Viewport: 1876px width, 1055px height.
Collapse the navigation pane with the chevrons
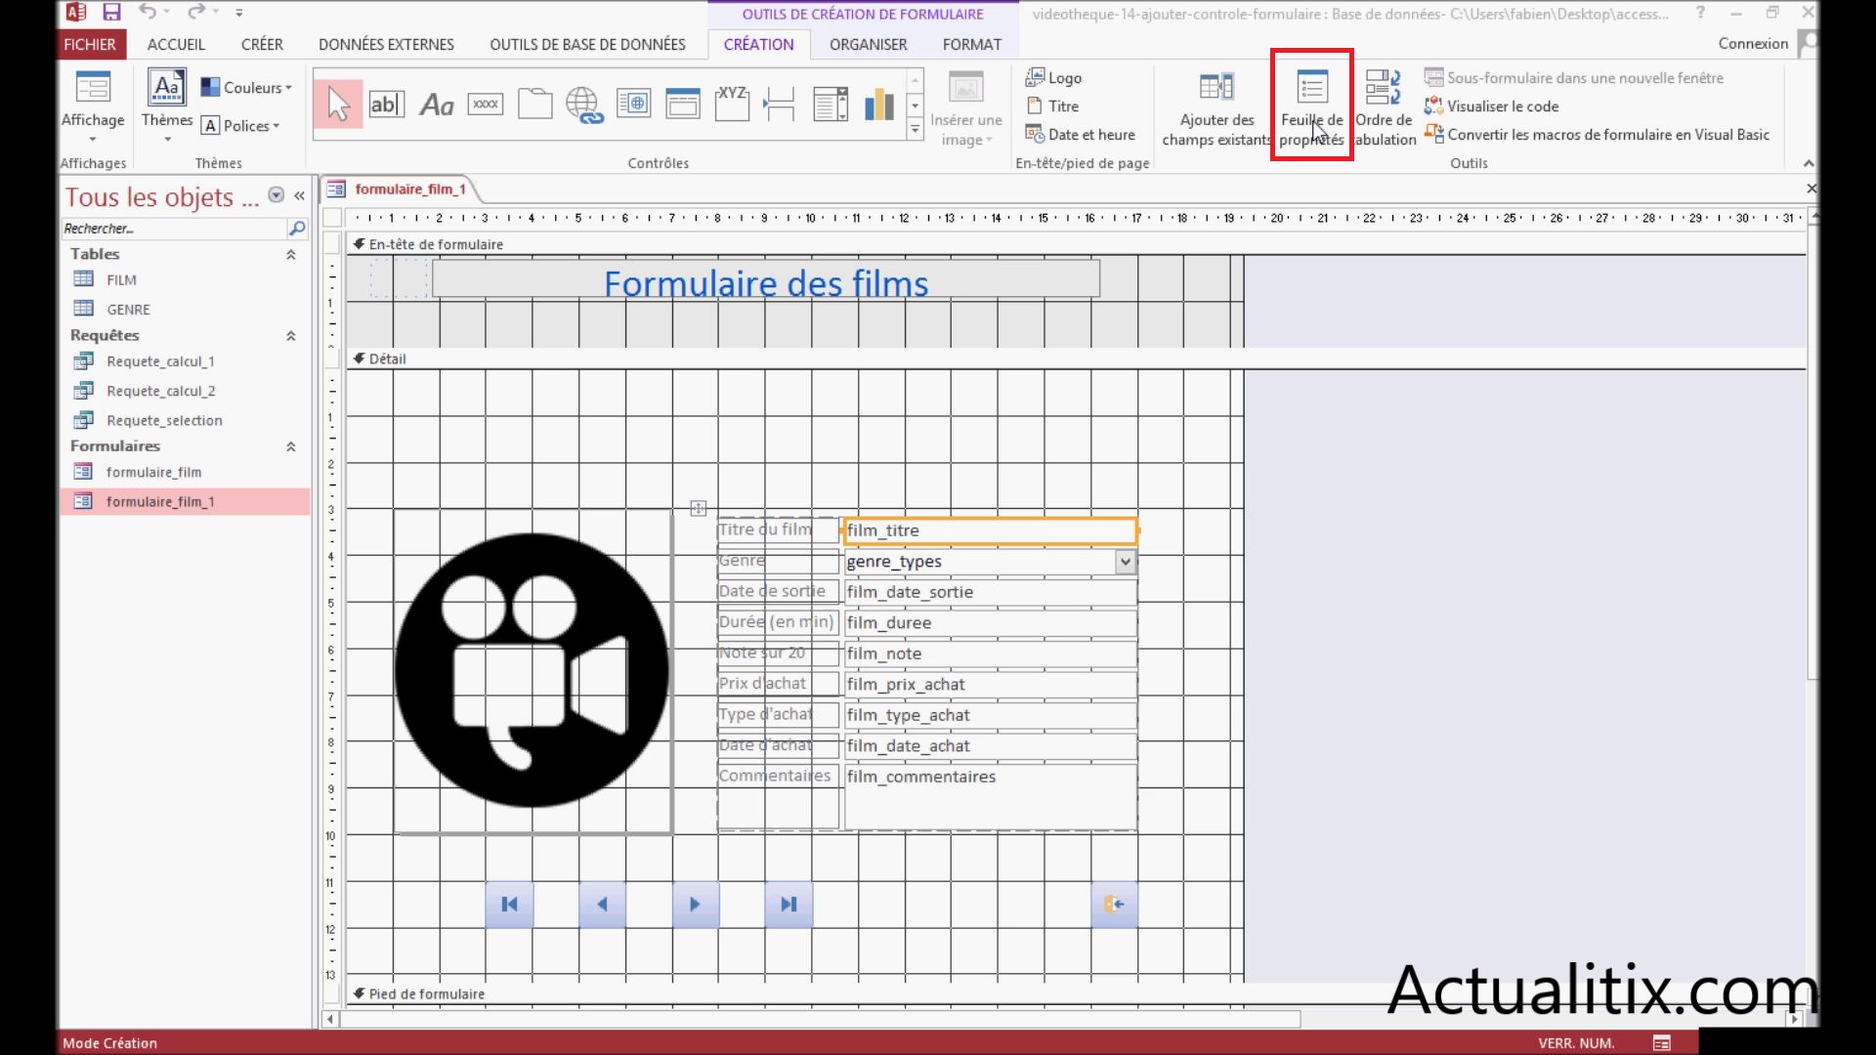[299, 196]
